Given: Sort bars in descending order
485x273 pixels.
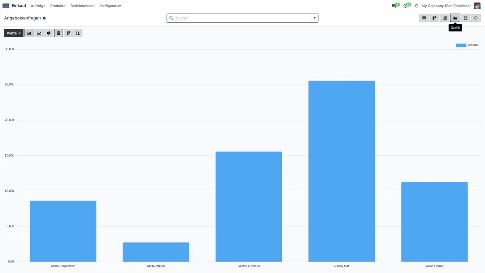Looking at the screenshot, I should pyautogui.click(x=68, y=33).
